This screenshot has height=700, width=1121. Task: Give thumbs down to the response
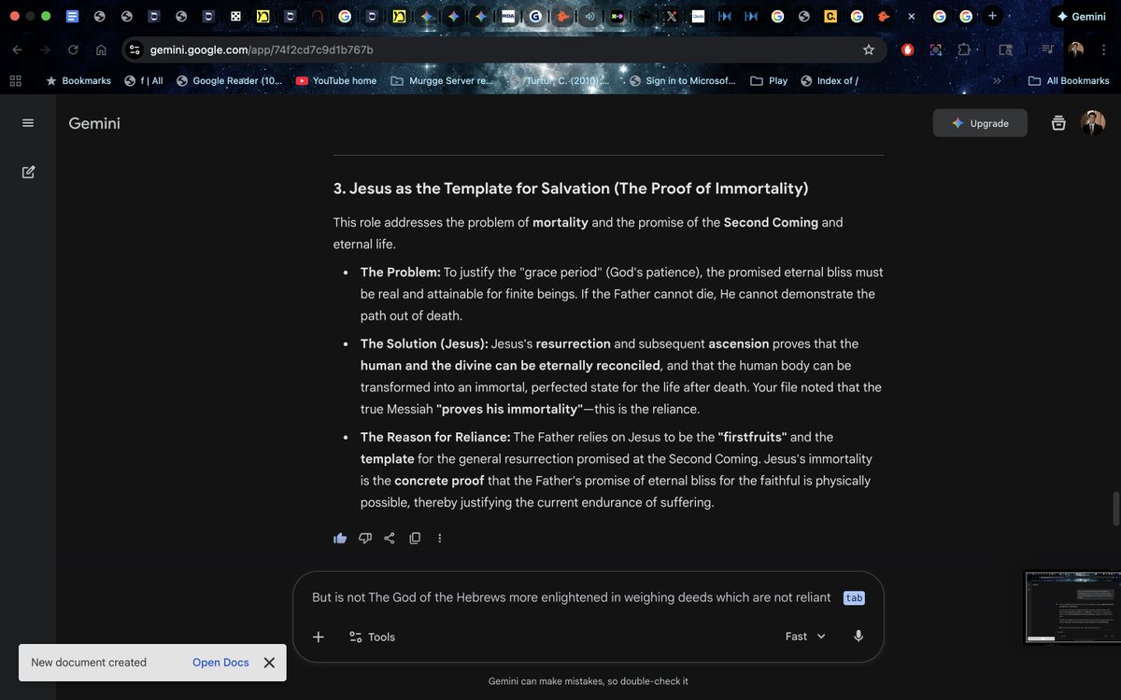tap(365, 538)
